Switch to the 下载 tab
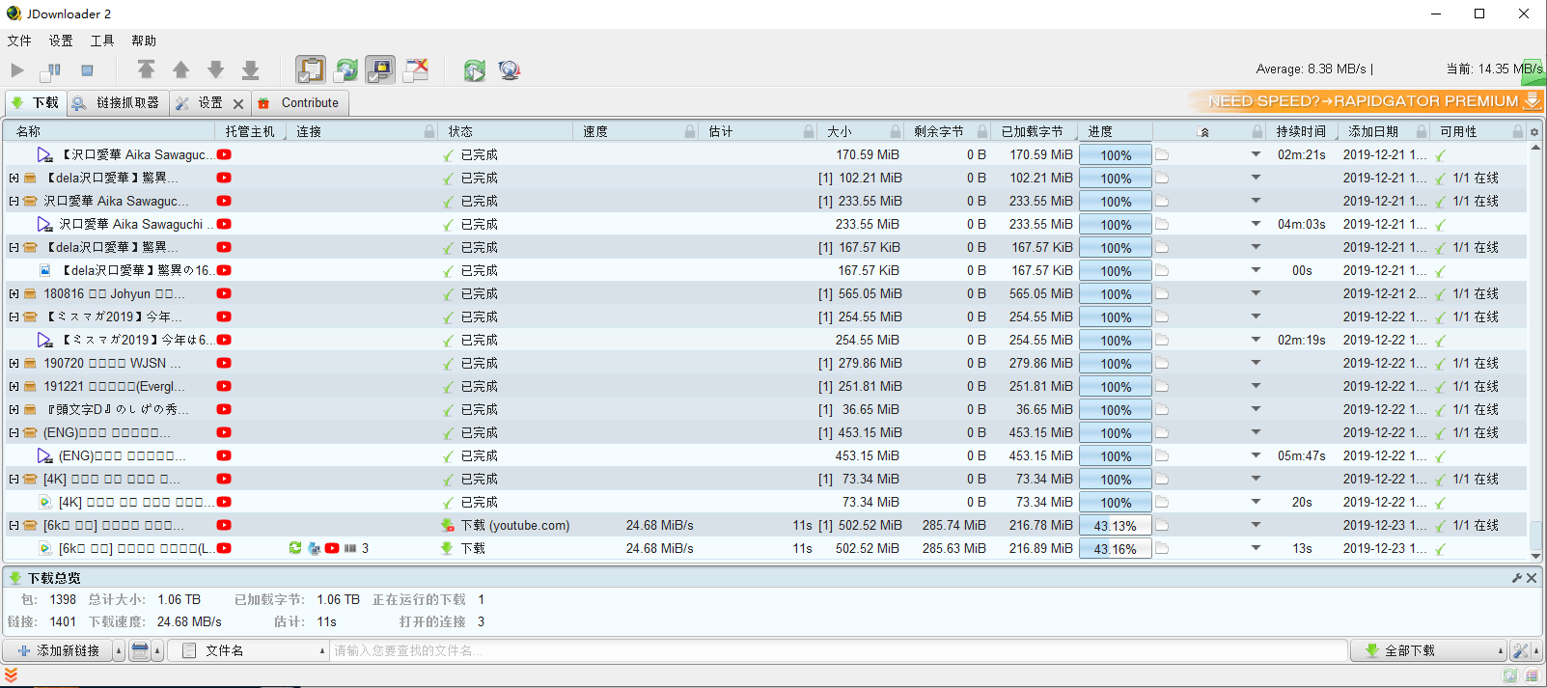 pyautogui.click(x=35, y=102)
